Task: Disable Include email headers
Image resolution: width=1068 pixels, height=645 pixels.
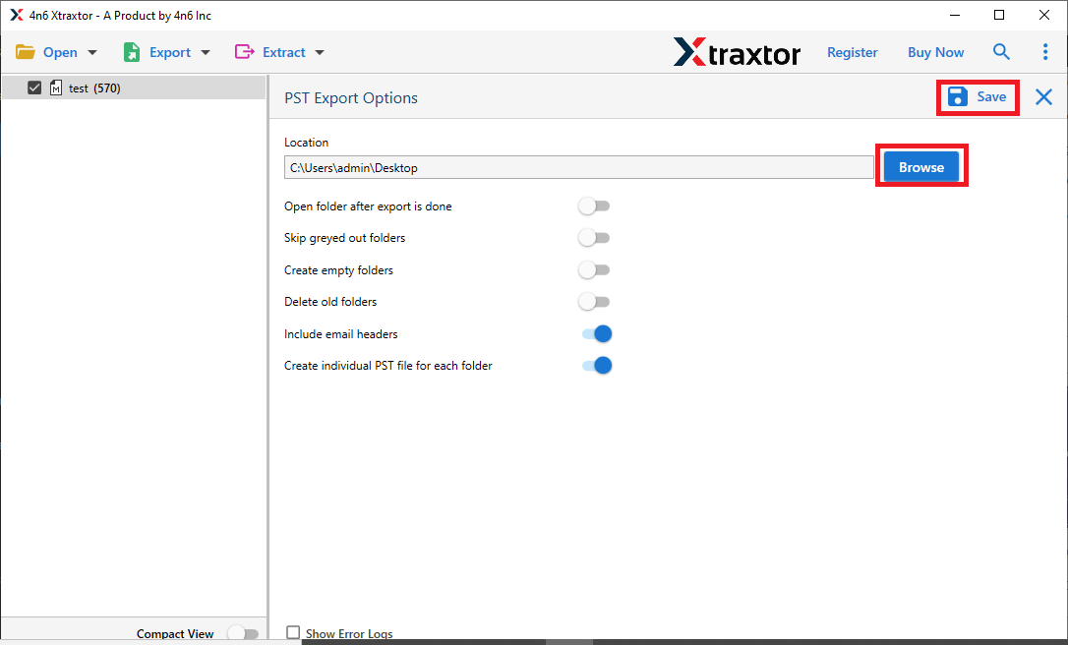Action: click(x=597, y=333)
